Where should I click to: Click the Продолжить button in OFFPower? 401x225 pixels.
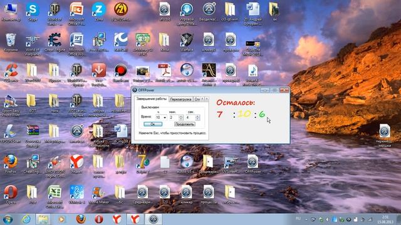click(x=185, y=124)
